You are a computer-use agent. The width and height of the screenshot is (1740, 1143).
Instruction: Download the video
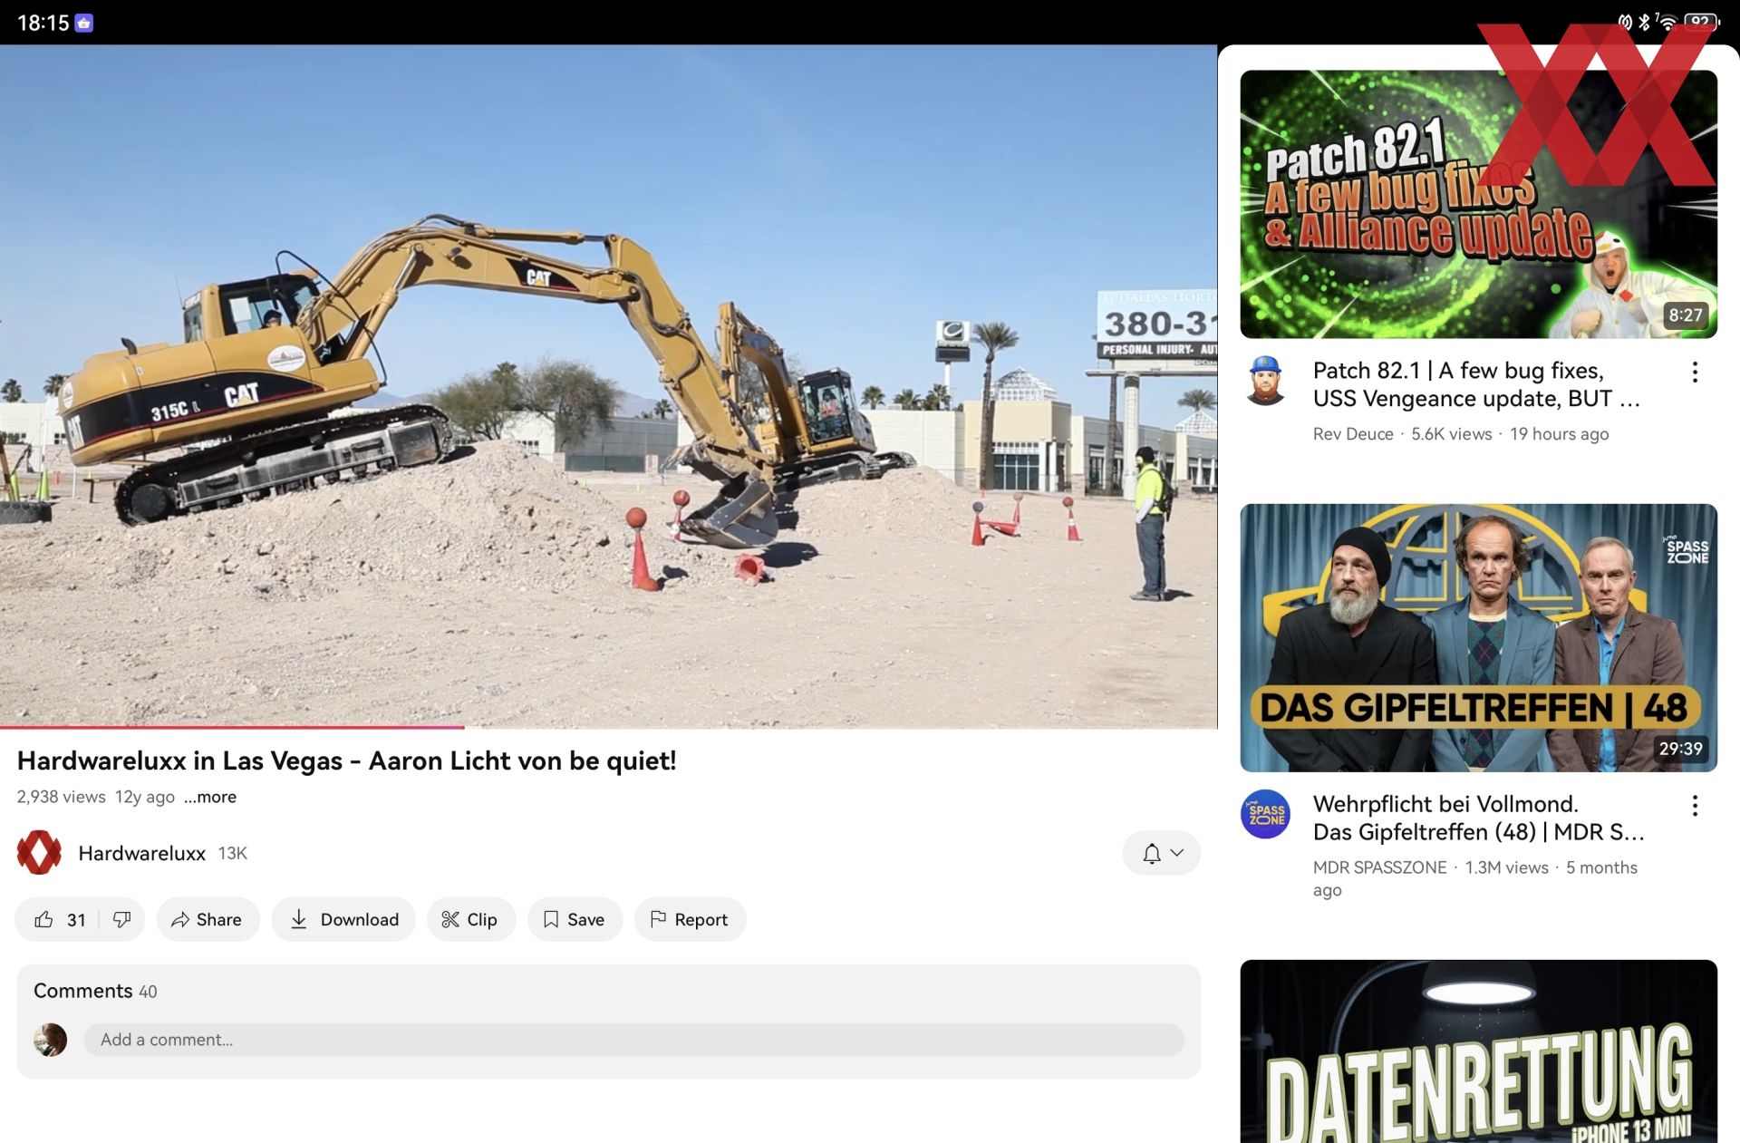tap(343, 919)
